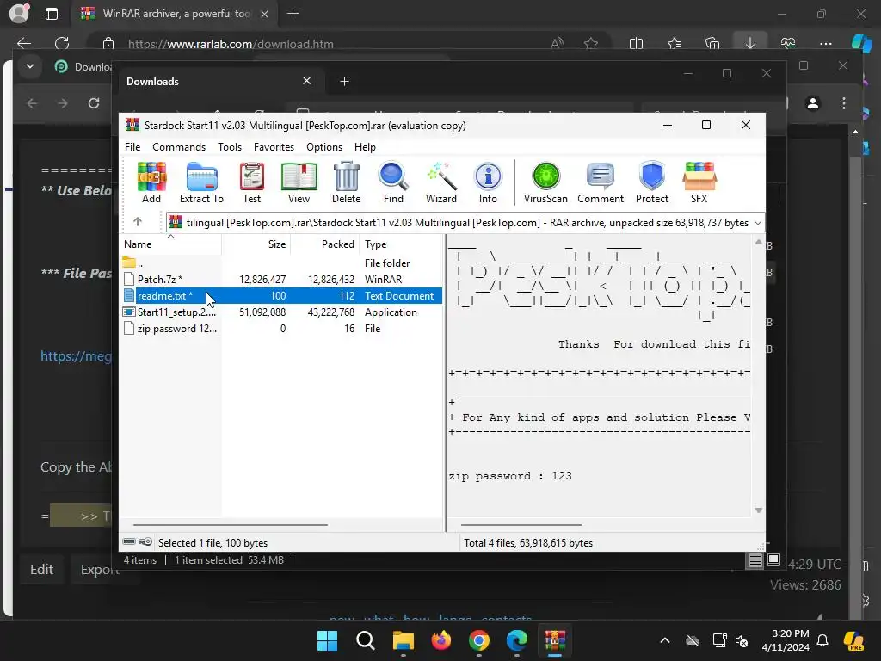
Task: Click the file list horizontal scrollbar
Action: tap(230, 525)
